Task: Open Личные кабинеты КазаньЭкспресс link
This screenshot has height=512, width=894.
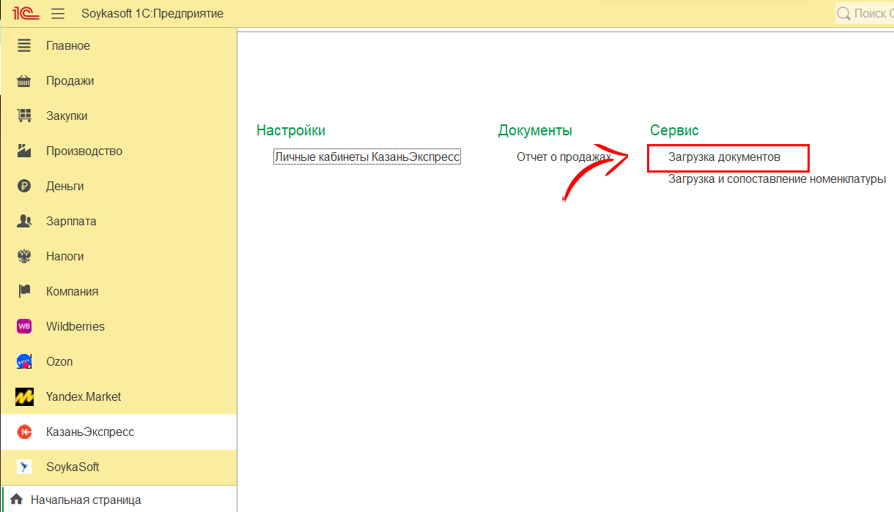Action: tap(367, 157)
